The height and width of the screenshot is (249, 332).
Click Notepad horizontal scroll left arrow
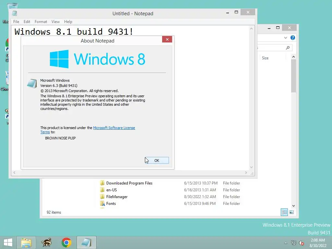pyautogui.click(x=14, y=172)
